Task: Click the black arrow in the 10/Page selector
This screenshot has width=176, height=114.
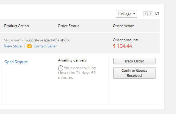Action: click(x=134, y=14)
